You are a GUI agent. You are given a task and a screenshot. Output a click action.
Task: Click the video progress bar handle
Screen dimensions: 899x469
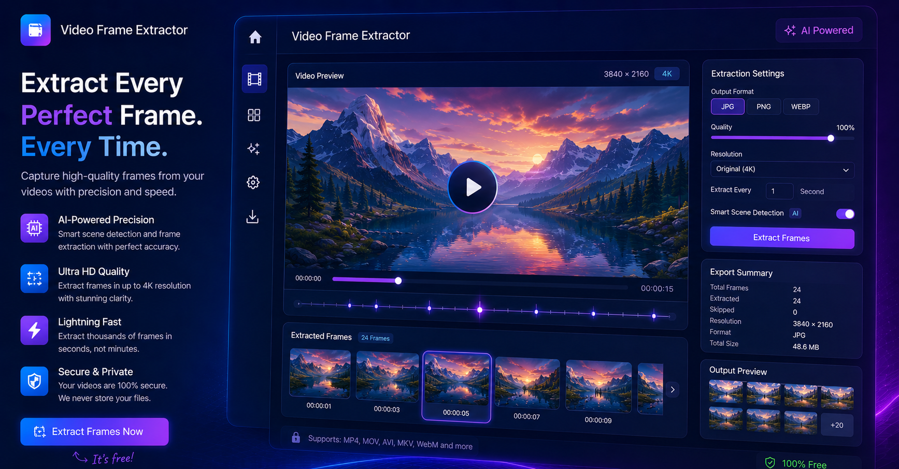[x=398, y=281]
